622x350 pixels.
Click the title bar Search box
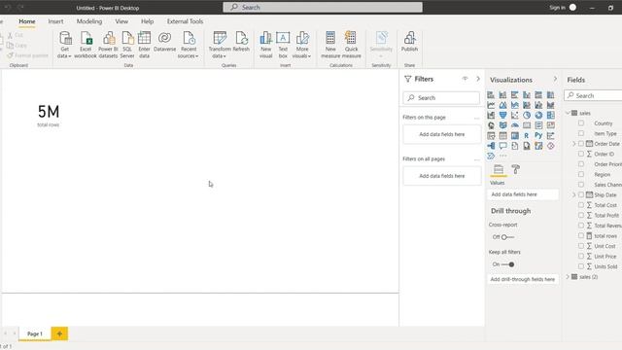(x=323, y=7)
